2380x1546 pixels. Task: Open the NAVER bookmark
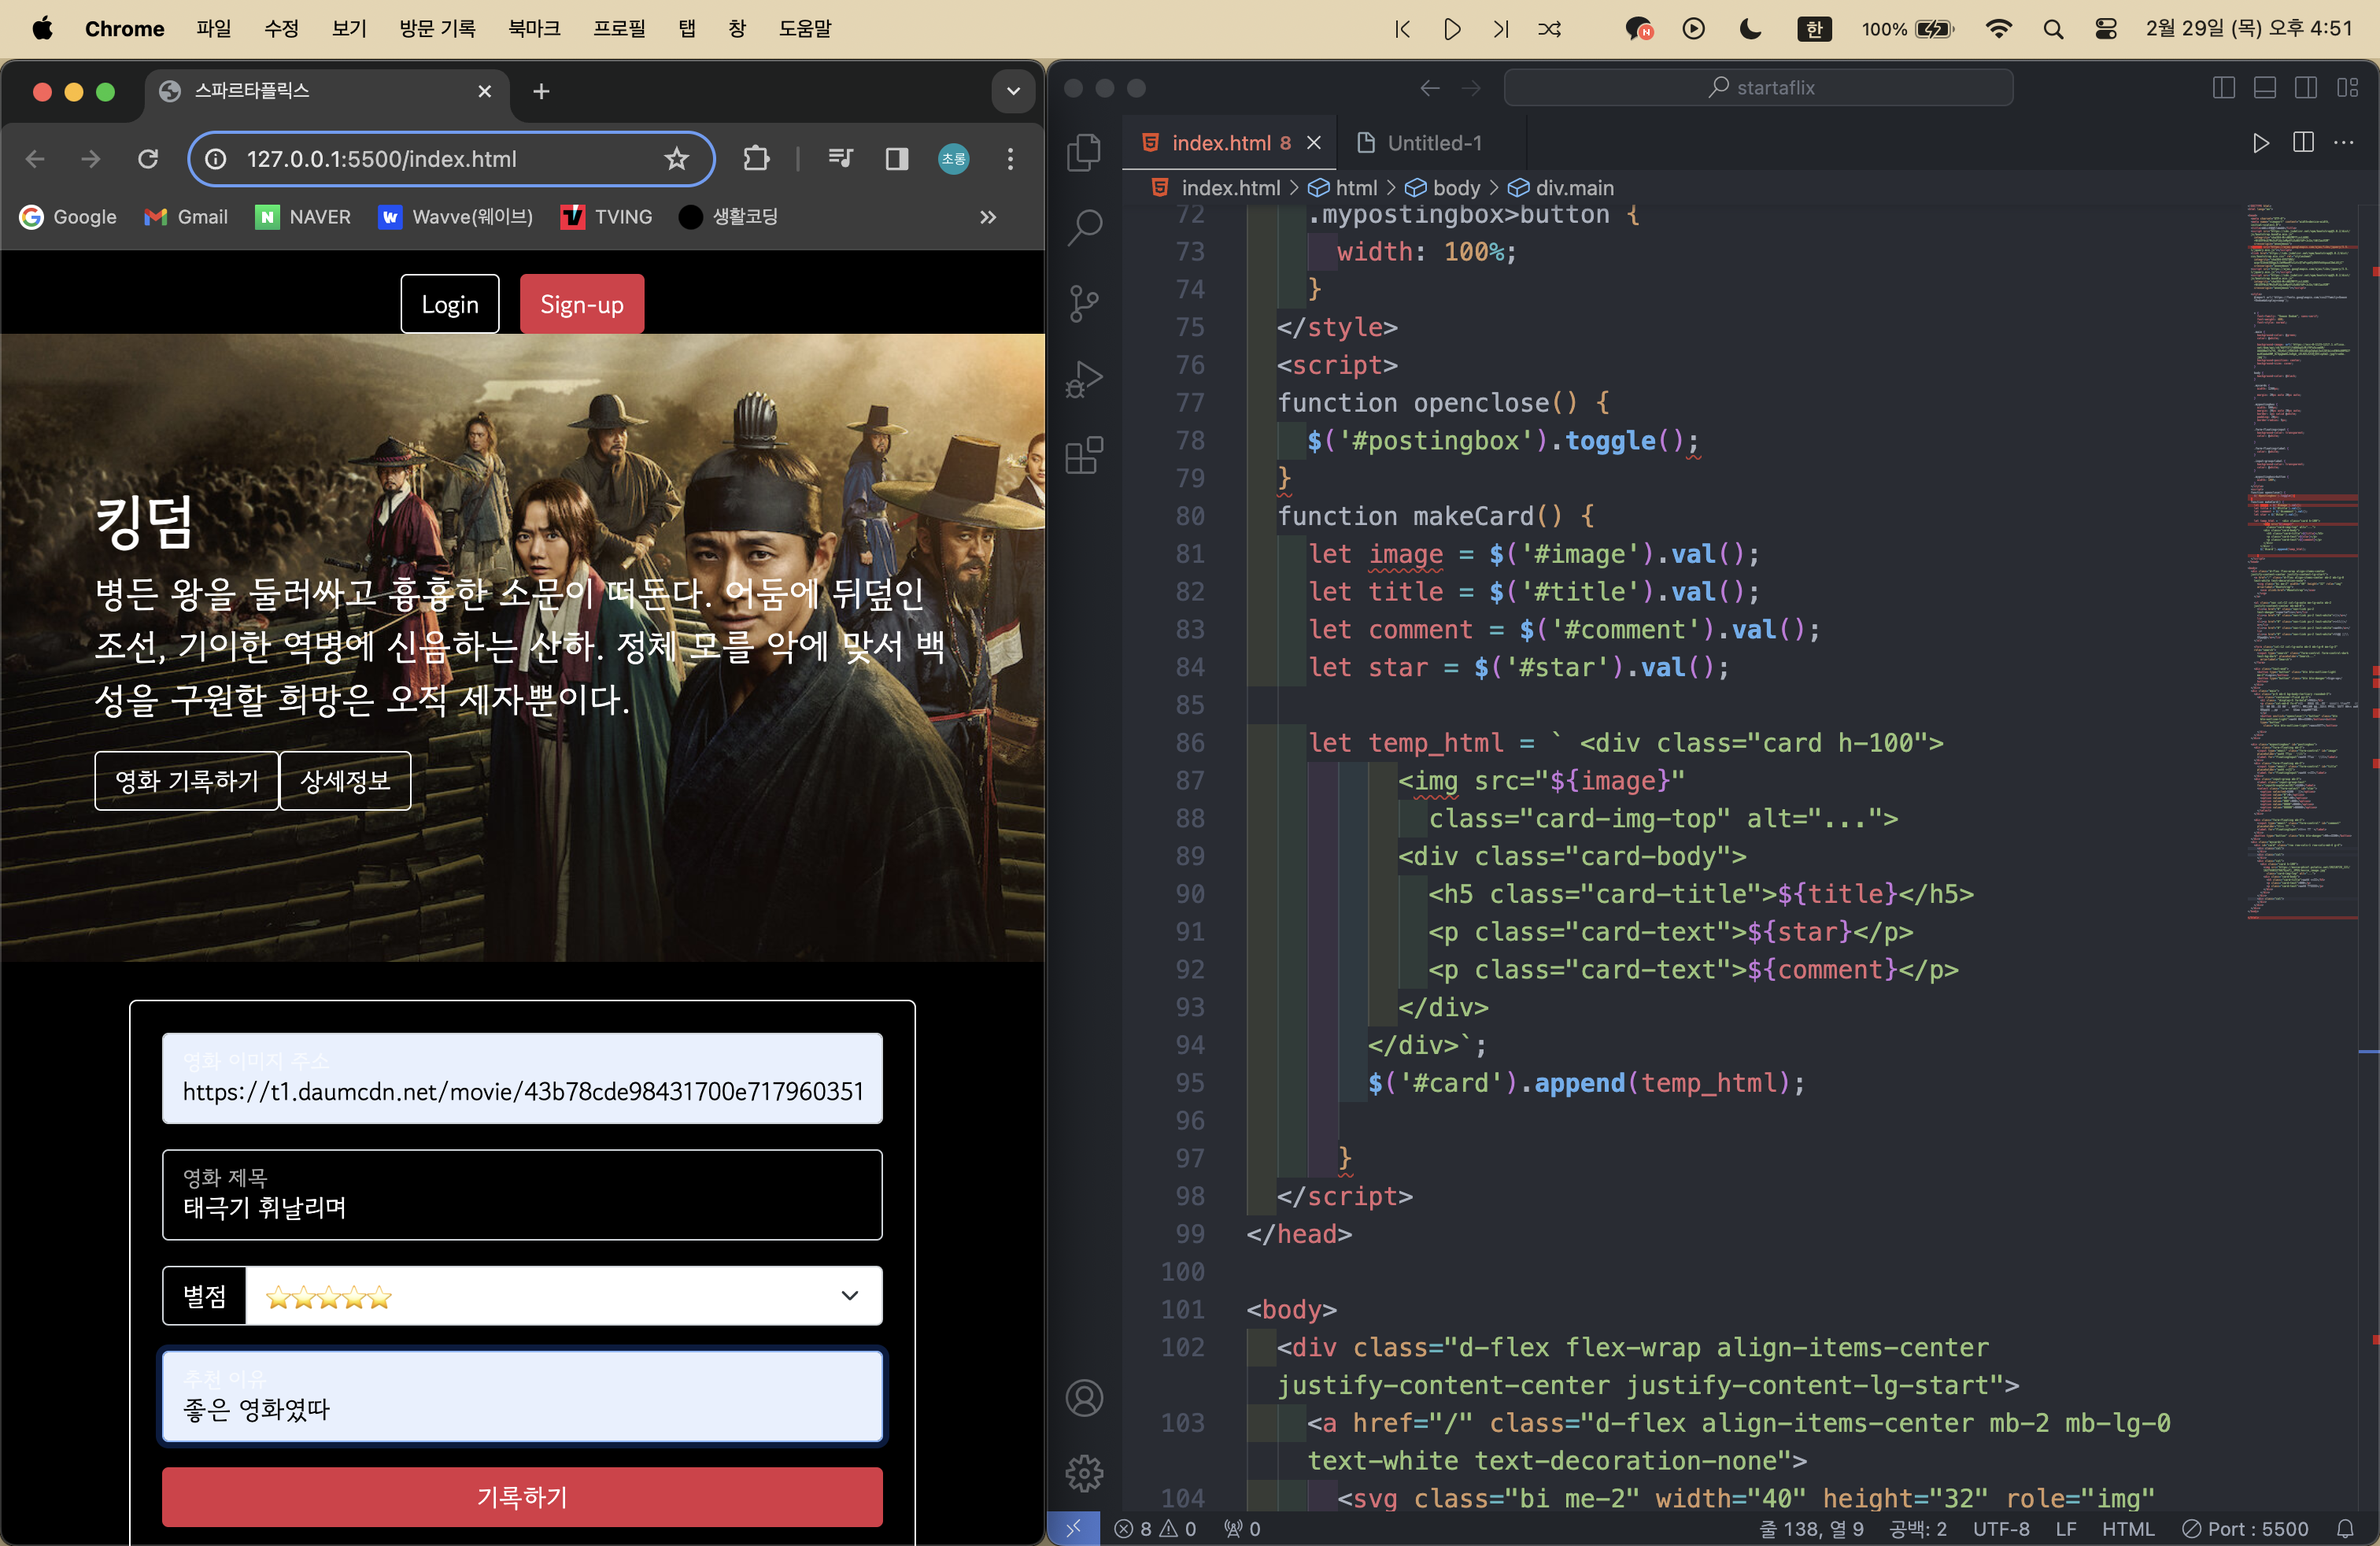(304, 217)
